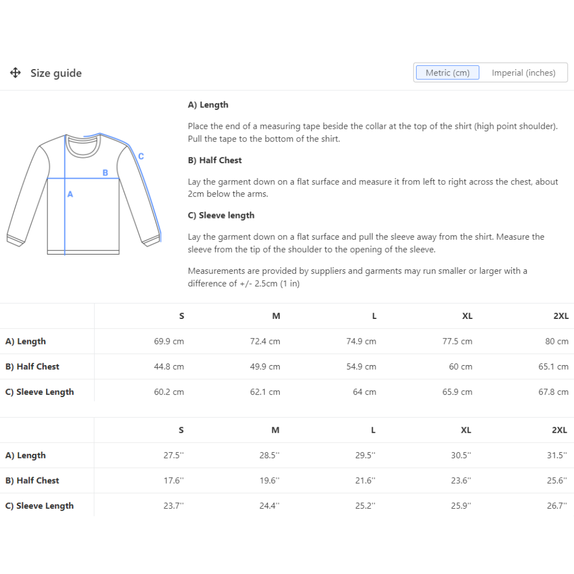The image size is (574, 574).
Task: Click the 72.4 cm length value for M
Action: [265, 341]
